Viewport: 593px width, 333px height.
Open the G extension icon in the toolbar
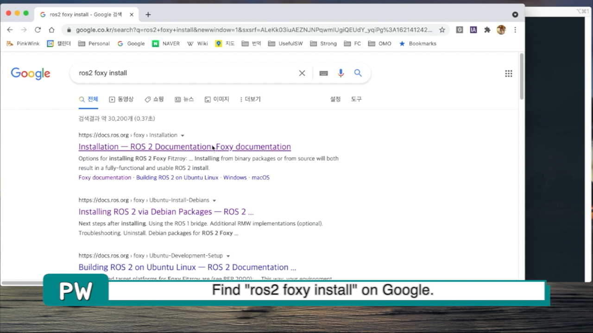click(460, 30)
